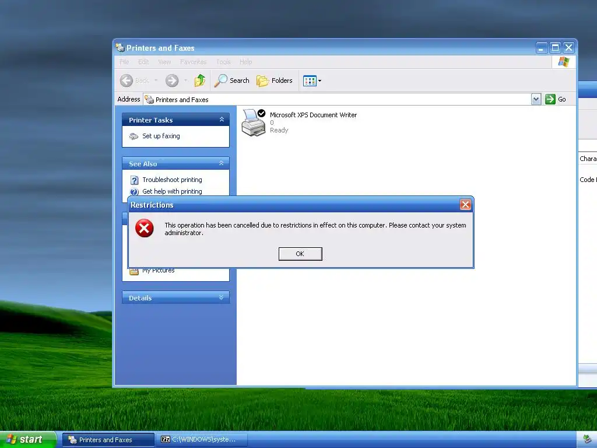The height and width of the screenshot is (448, 597).
Task: Click the Forward arrow toolbar button
Action: coord(172,80)
